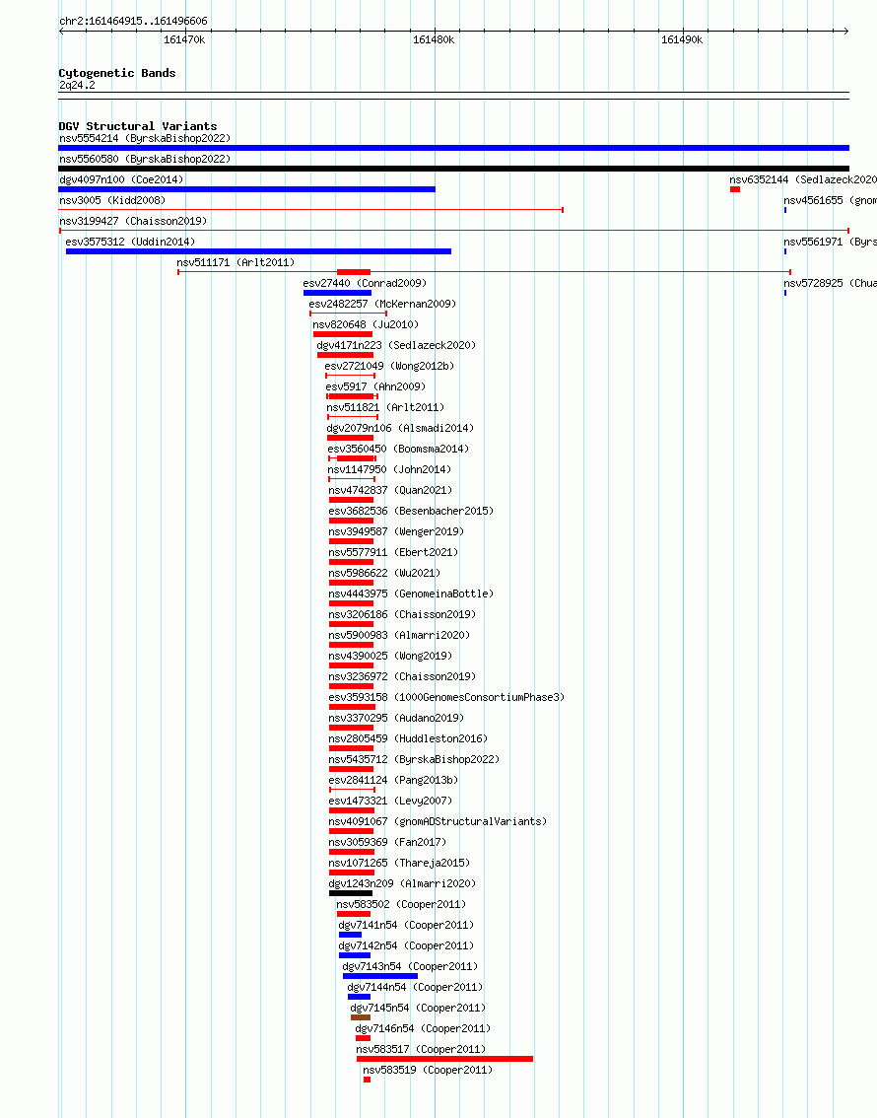This screenshot has width=877, height=1118.
Task: Select the nsv4561655 label at right edge
Action: click(x=830, y=200)
